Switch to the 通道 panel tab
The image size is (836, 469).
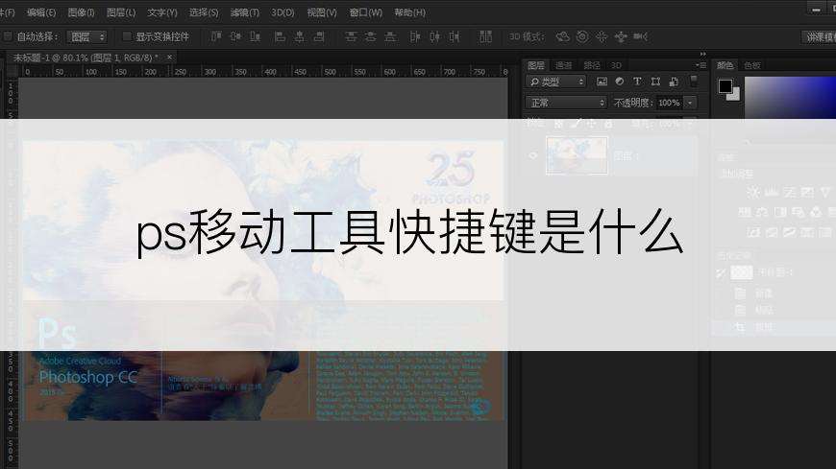coord(563,65)
